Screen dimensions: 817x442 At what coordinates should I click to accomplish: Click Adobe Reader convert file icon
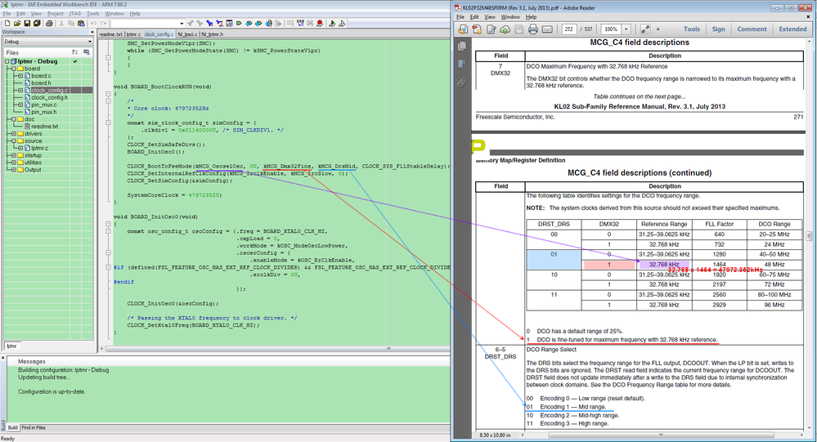[x=477, y=29]
